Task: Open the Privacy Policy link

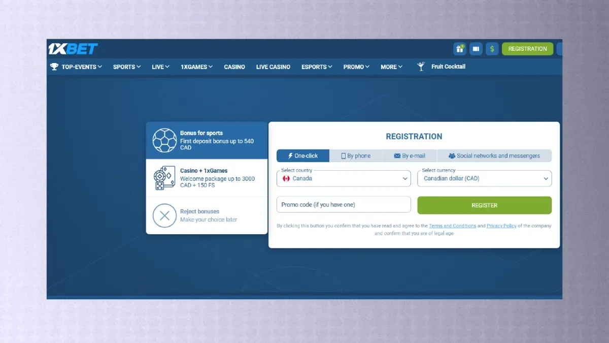Action: 501,226
